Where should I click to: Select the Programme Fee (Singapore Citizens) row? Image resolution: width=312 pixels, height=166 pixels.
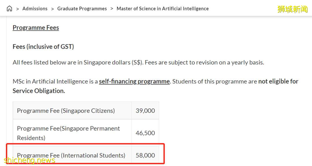click(66, 110)
